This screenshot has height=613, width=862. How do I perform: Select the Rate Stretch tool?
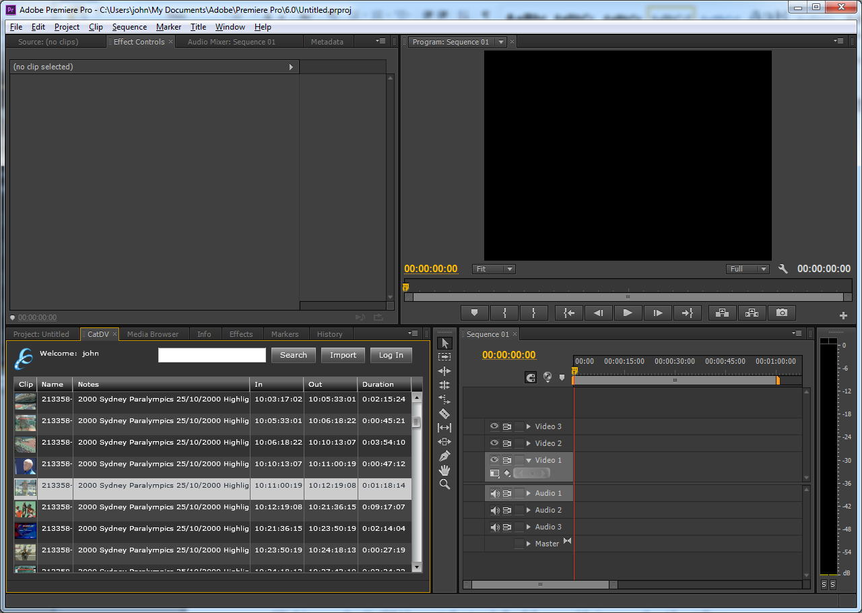pyautogui.click(x=444, y=399)
